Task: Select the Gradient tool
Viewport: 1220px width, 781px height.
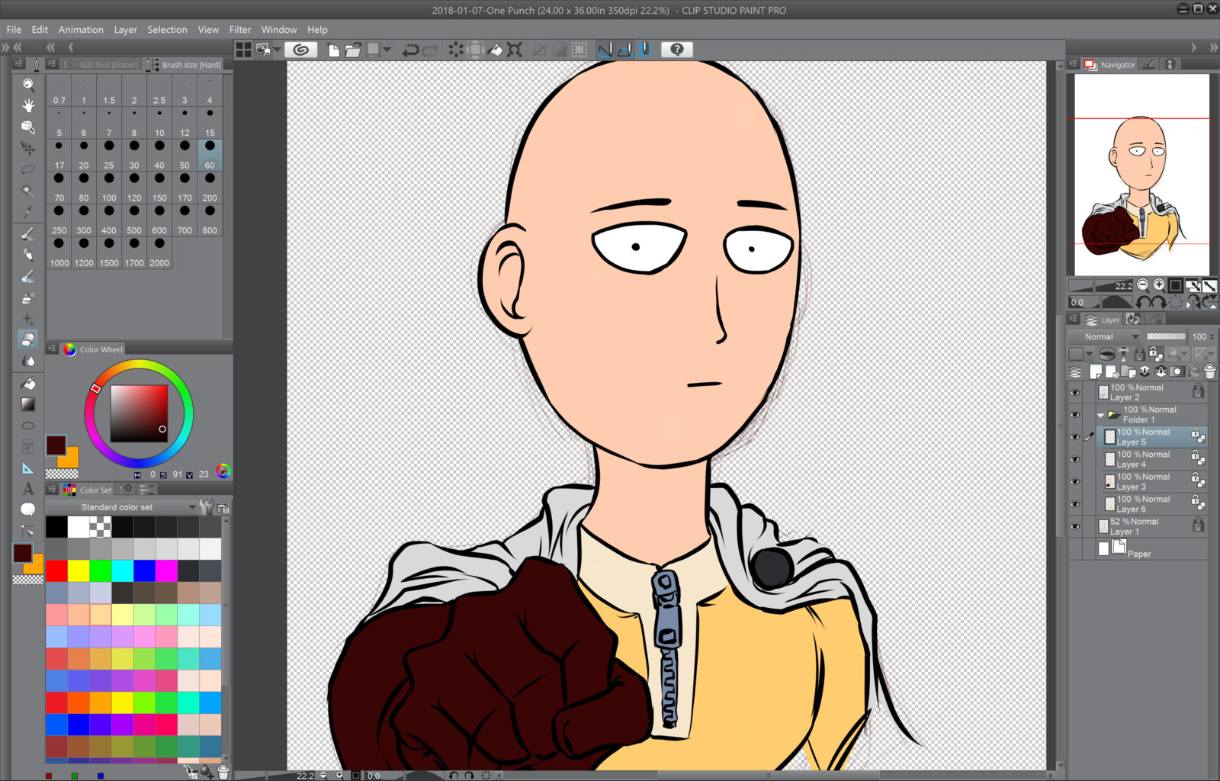Action: (28, 404)
